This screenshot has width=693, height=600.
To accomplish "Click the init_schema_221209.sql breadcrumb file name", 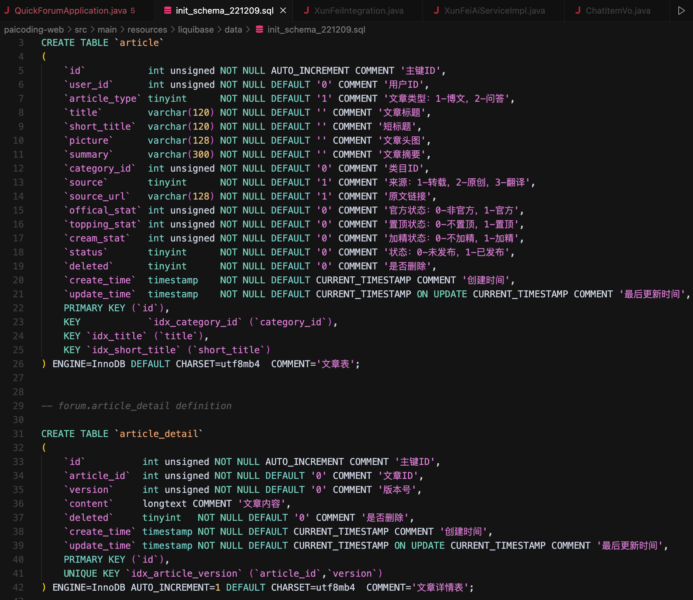I will pyautogui.click(x=316, y=30).
